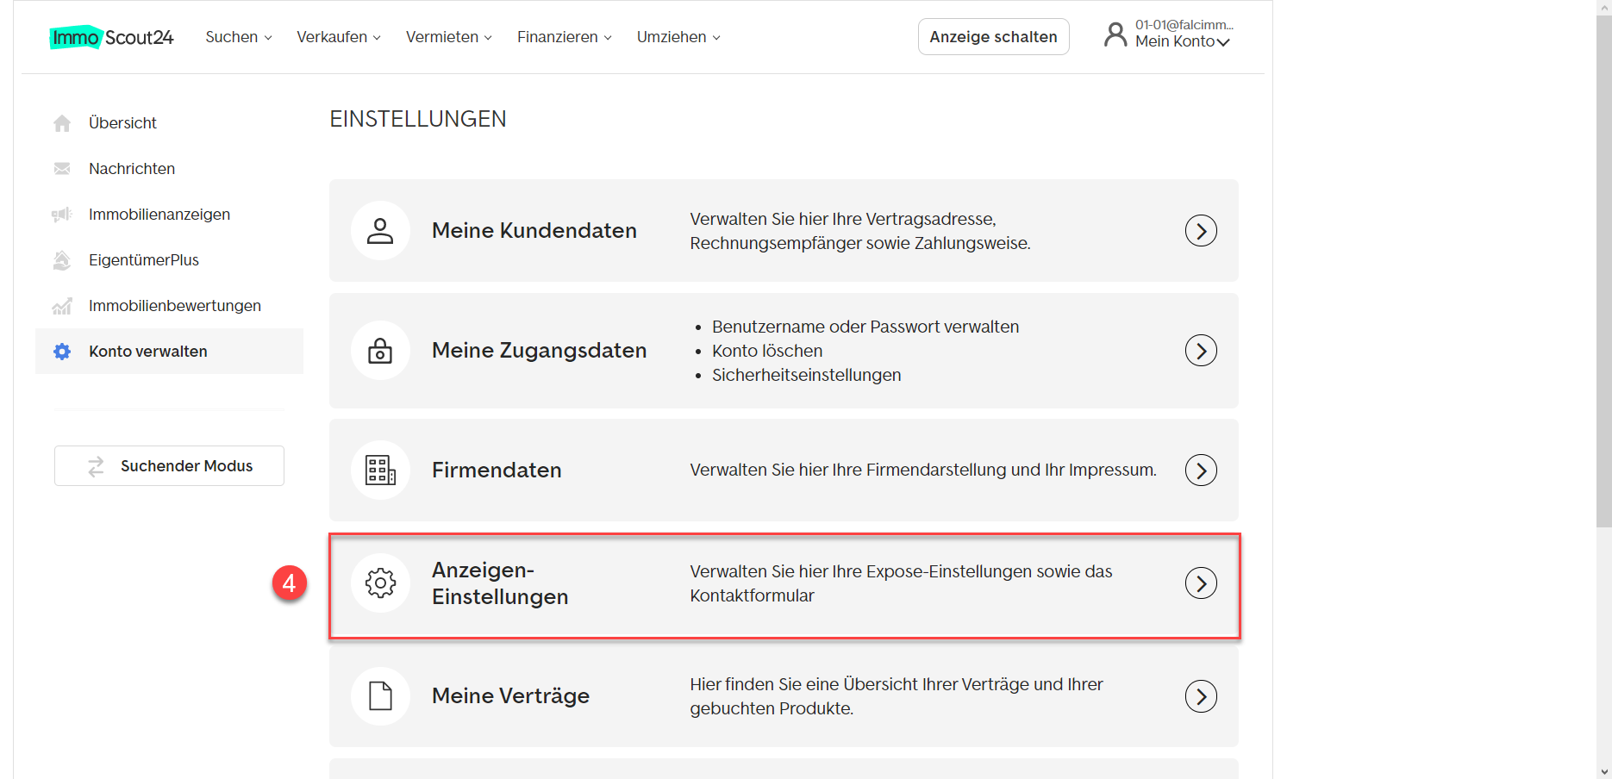Expand the Finanzieren dropdown menu
1612x779 pixels.
(x=565, y=37)
